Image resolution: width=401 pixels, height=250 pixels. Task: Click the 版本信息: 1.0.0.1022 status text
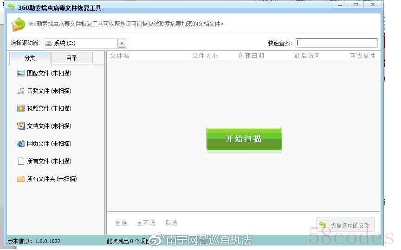(x=34, y=241)
